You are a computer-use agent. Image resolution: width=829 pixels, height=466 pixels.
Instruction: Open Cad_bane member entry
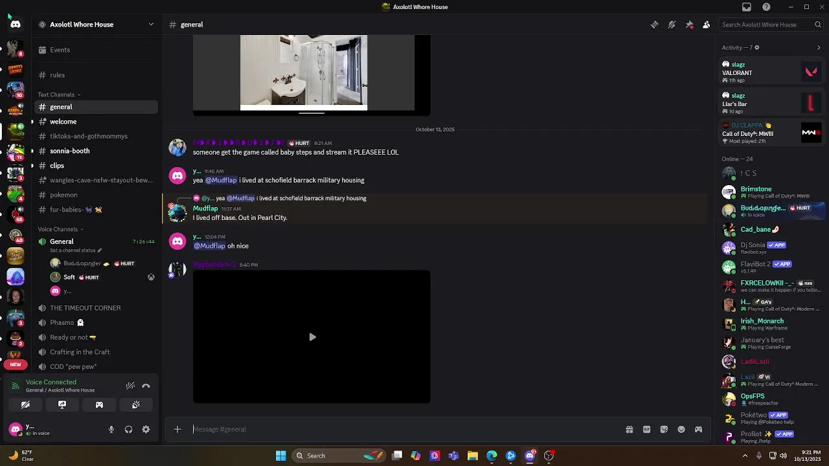[772, 229]
